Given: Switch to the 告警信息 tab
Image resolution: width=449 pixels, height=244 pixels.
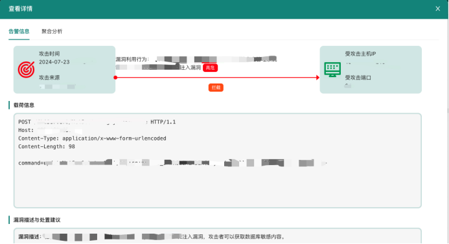Looking at the screenshot, I should (x=19, y=32).
